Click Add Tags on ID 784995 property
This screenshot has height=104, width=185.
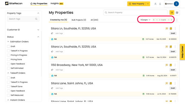pos(59,88)
